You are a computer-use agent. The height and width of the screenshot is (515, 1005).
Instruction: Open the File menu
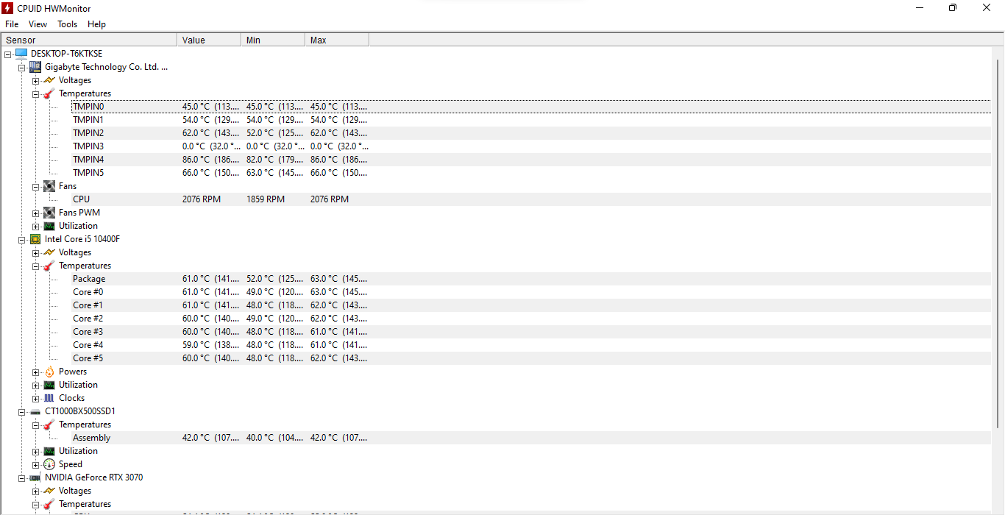[12, 24]
